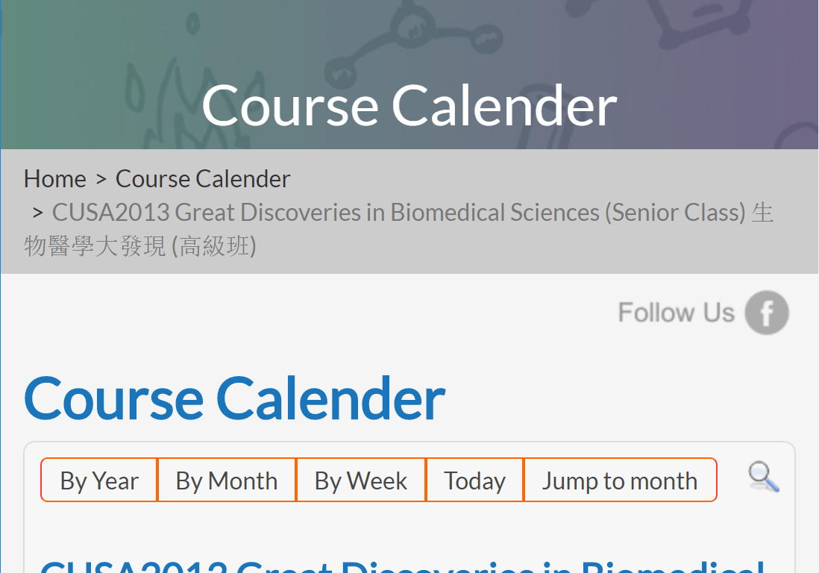Open the Jump to month option
819x573 pixels.
[619, 480]
